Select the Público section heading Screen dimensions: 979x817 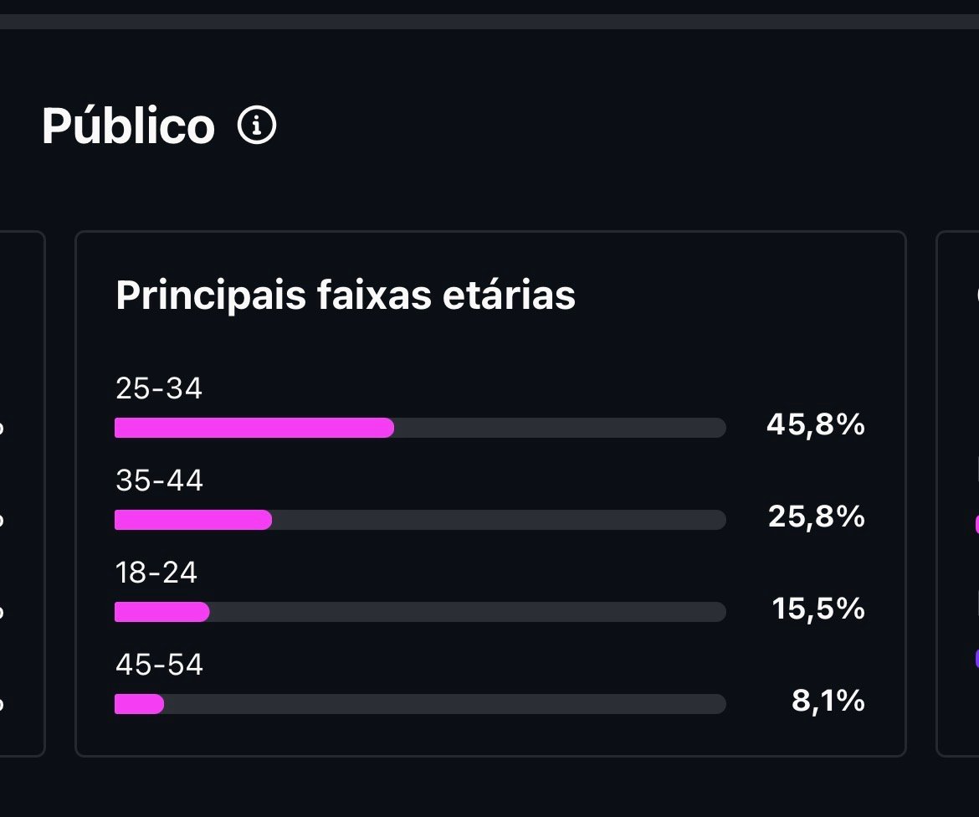128,126
